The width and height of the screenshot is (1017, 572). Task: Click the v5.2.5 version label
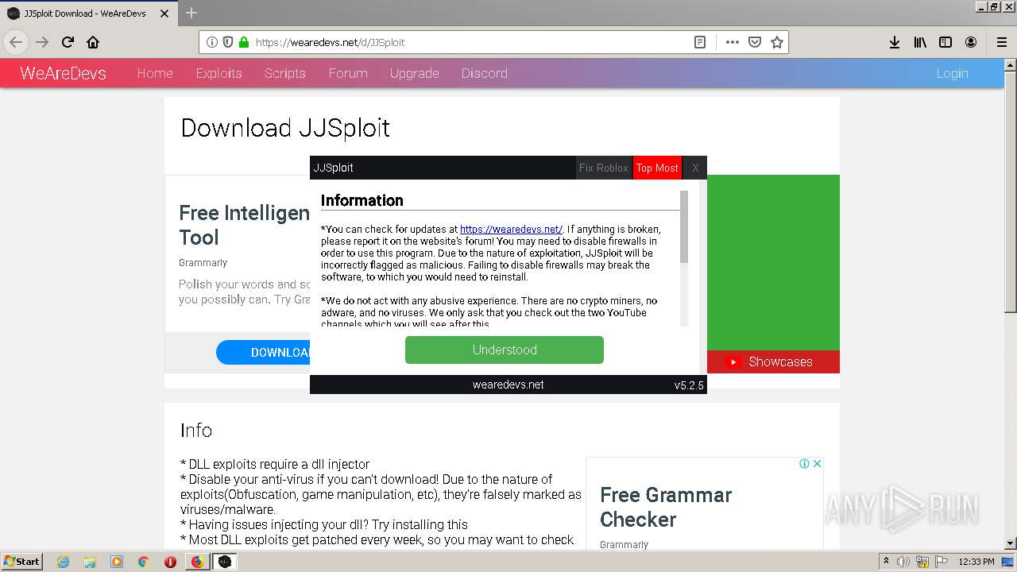tap(689, 385)
